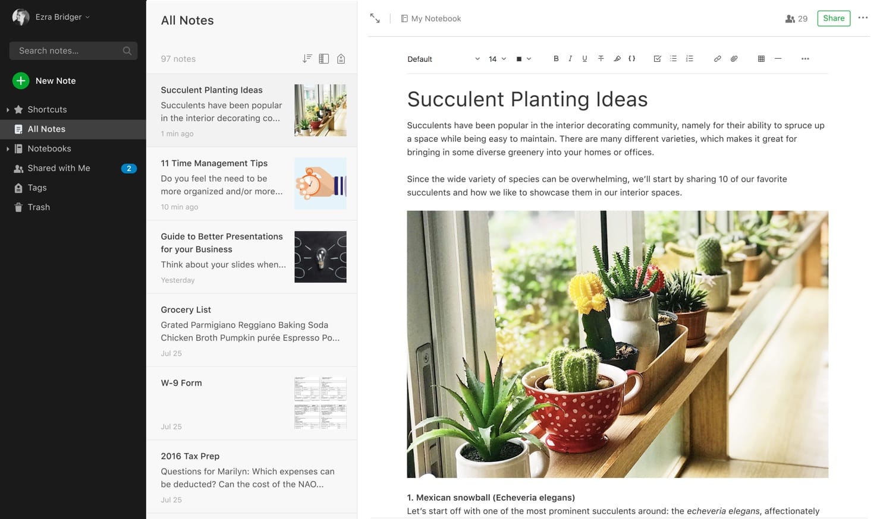Screen dimensions: 880x519
Task: Expand the note to full screen
Action: click(375, 18)
